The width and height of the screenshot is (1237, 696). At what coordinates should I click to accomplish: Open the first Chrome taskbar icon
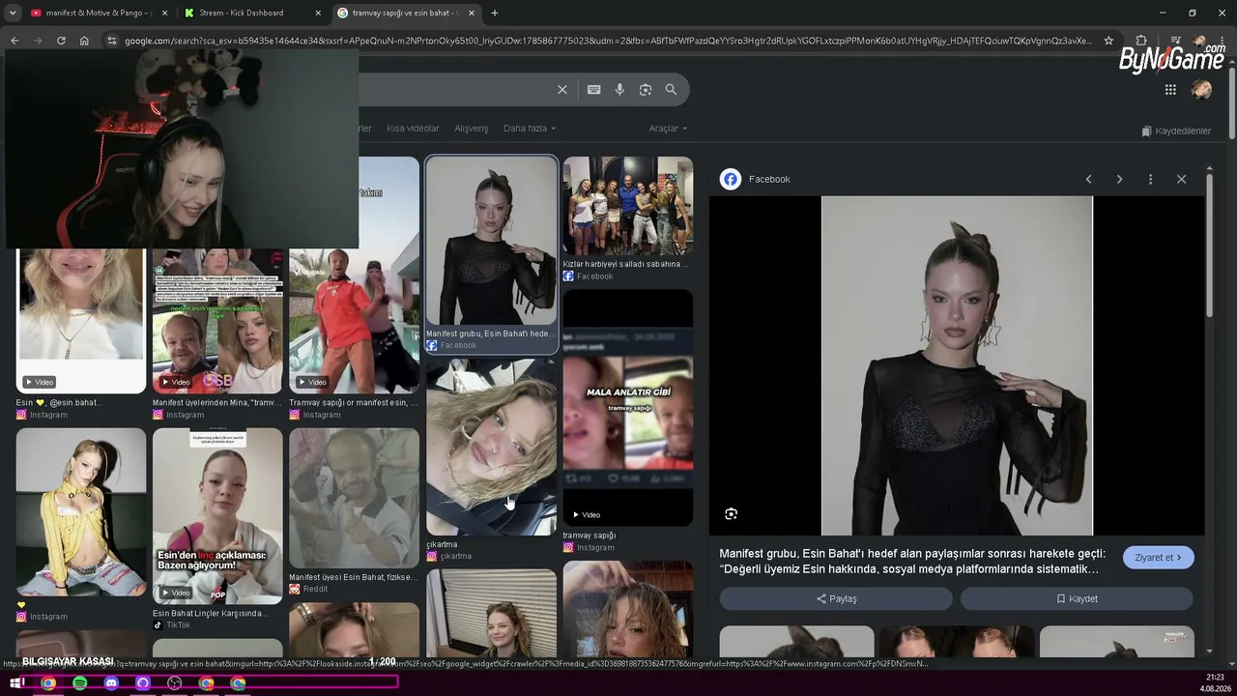point(48,682)
